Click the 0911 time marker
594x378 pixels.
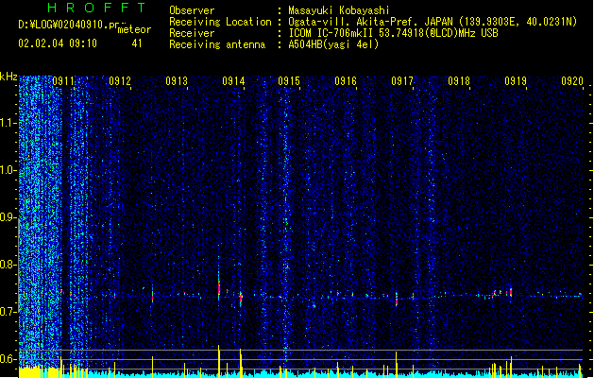tap(63, 81)
